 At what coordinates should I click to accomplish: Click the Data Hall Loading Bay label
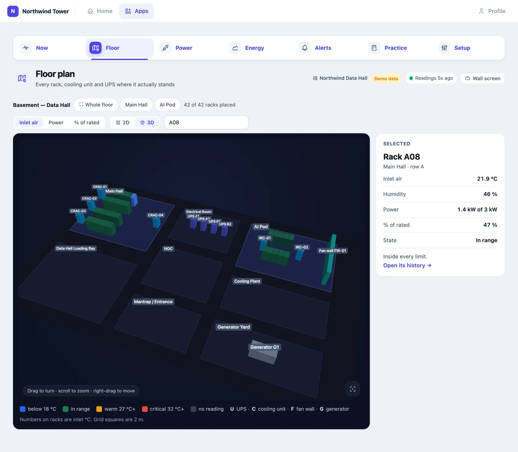click(76, 248)
